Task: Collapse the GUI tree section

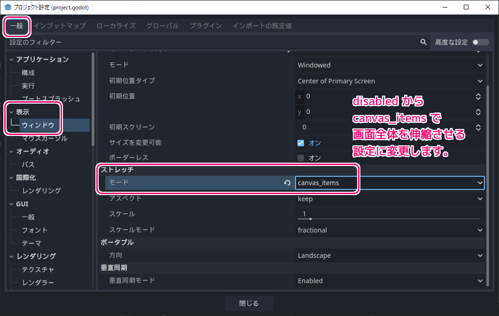Action: (11, 204)
